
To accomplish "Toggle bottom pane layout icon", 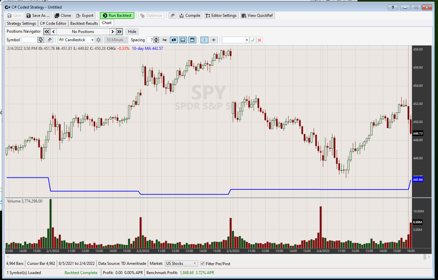I will 183,40.
